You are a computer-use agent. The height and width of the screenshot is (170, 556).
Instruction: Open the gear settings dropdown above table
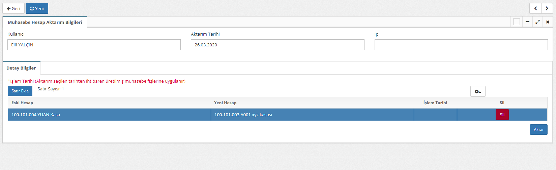[x=478, y=91]
